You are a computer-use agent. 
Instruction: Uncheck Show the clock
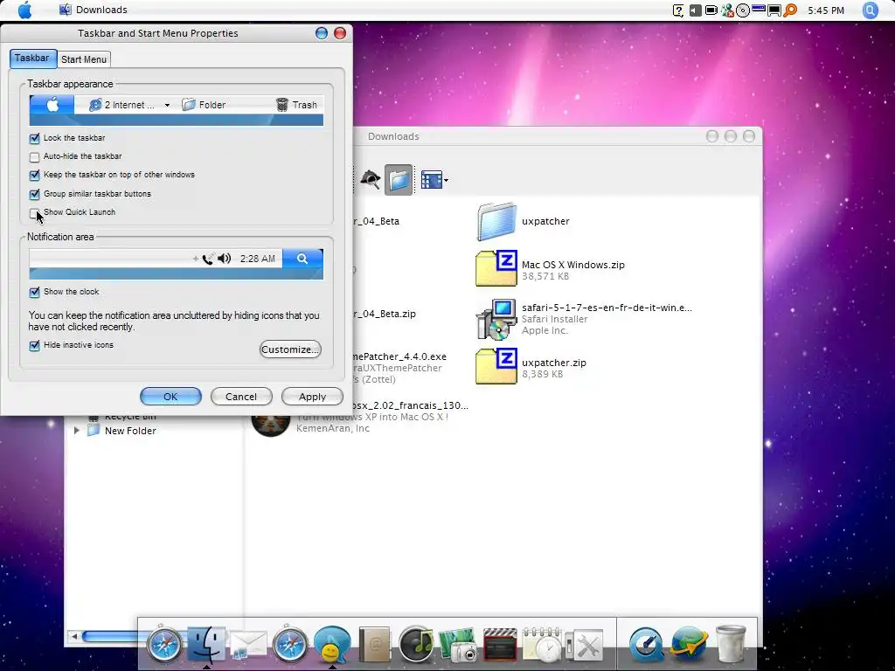34,292
